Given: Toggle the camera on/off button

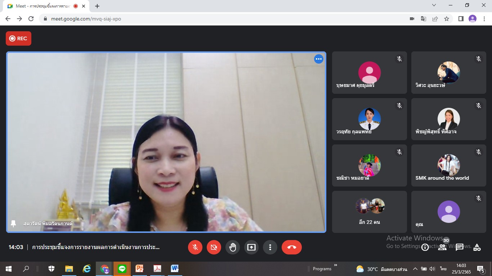Looking at the screenshot, I should (214, 247).
